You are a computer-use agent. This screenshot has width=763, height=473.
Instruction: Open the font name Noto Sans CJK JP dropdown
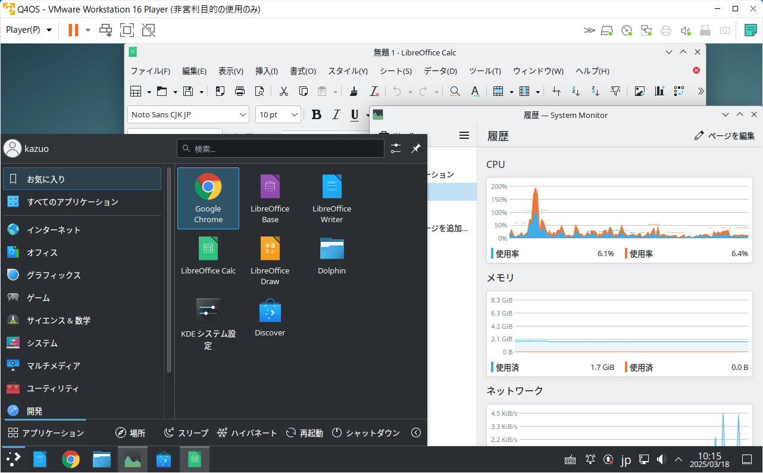coord(243,115)
